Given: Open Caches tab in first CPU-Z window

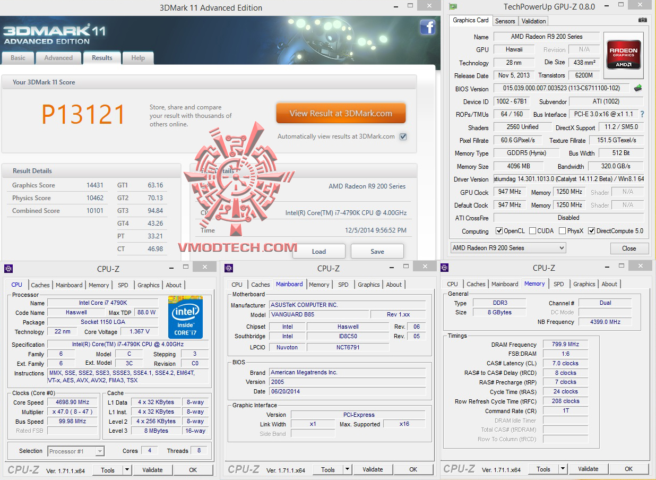Looking at the screenshot, I should [40, 285].
